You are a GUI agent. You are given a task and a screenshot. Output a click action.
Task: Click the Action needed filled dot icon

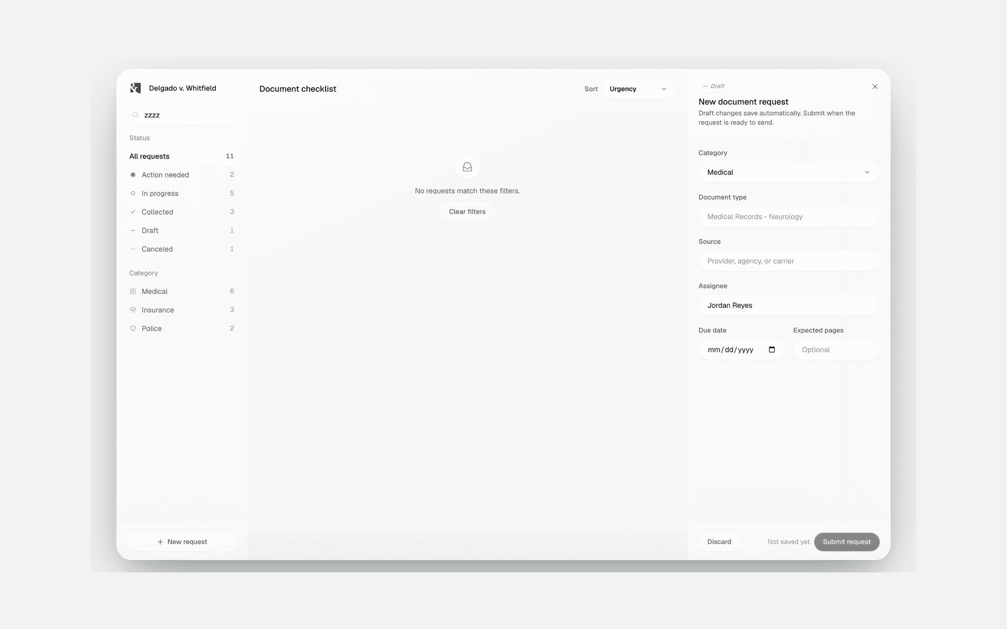pyautogui.click(x=133, y=174)
